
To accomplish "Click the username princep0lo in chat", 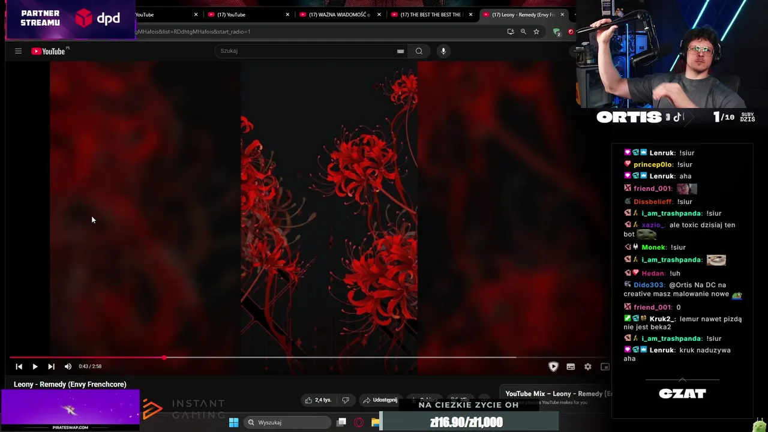I will [653, 164].
